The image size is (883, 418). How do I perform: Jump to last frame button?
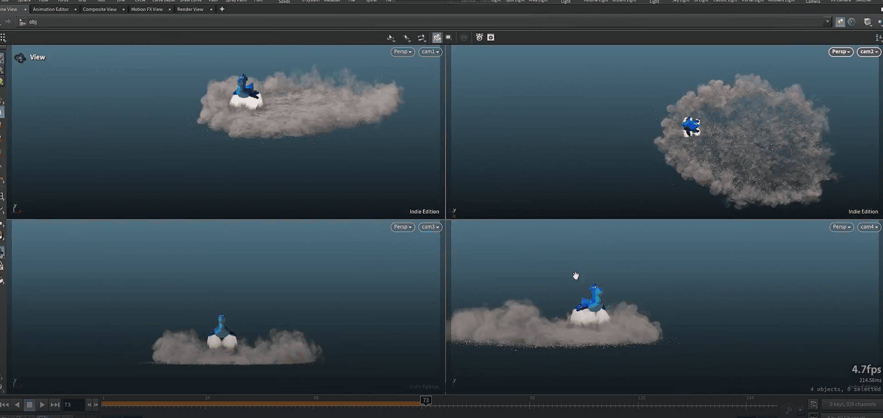55,405
